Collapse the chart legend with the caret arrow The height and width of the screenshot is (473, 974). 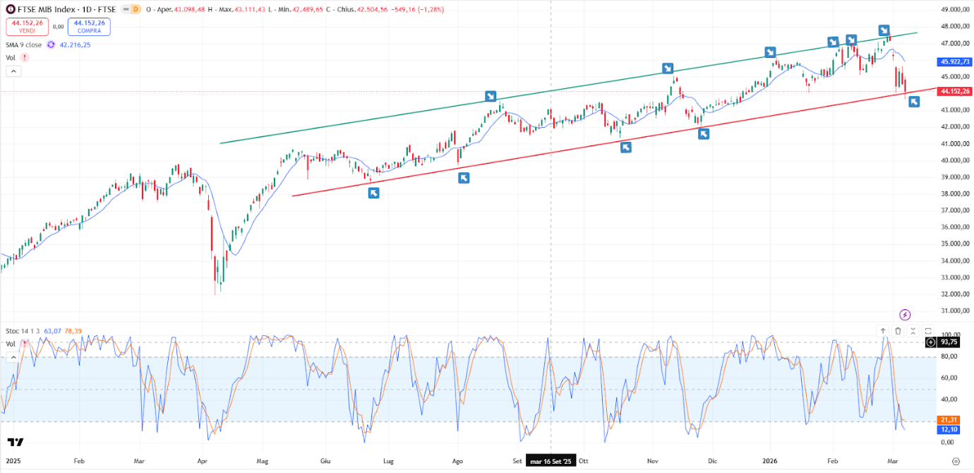[13, 71]
